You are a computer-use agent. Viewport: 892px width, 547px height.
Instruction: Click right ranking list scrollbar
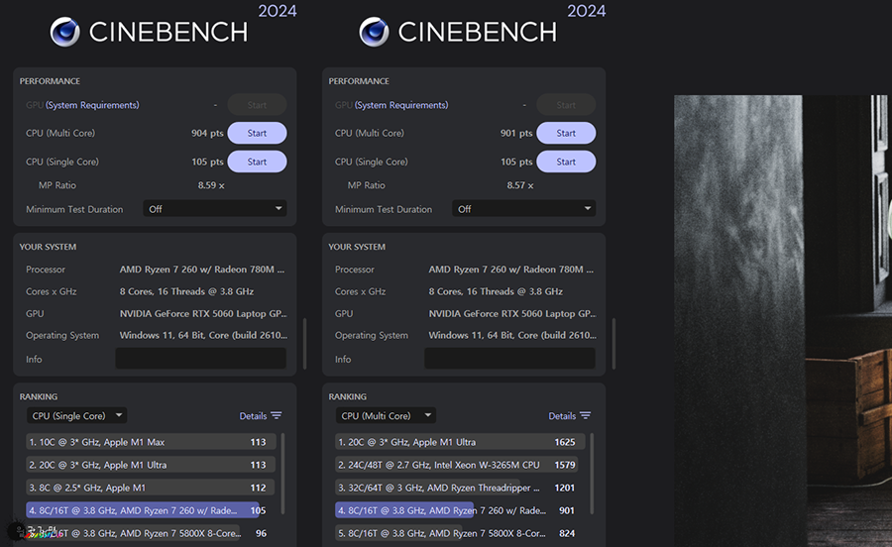pos(592,474)
